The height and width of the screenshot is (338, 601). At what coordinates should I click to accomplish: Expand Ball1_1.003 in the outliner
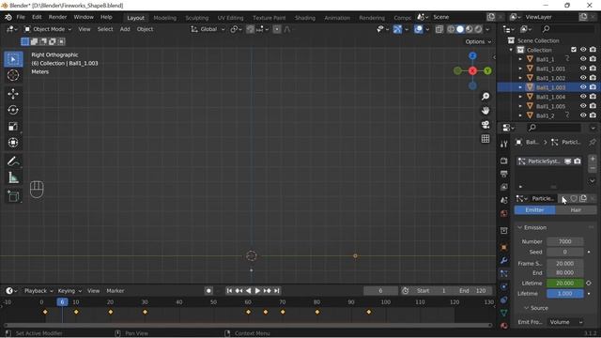pos(520,87)
